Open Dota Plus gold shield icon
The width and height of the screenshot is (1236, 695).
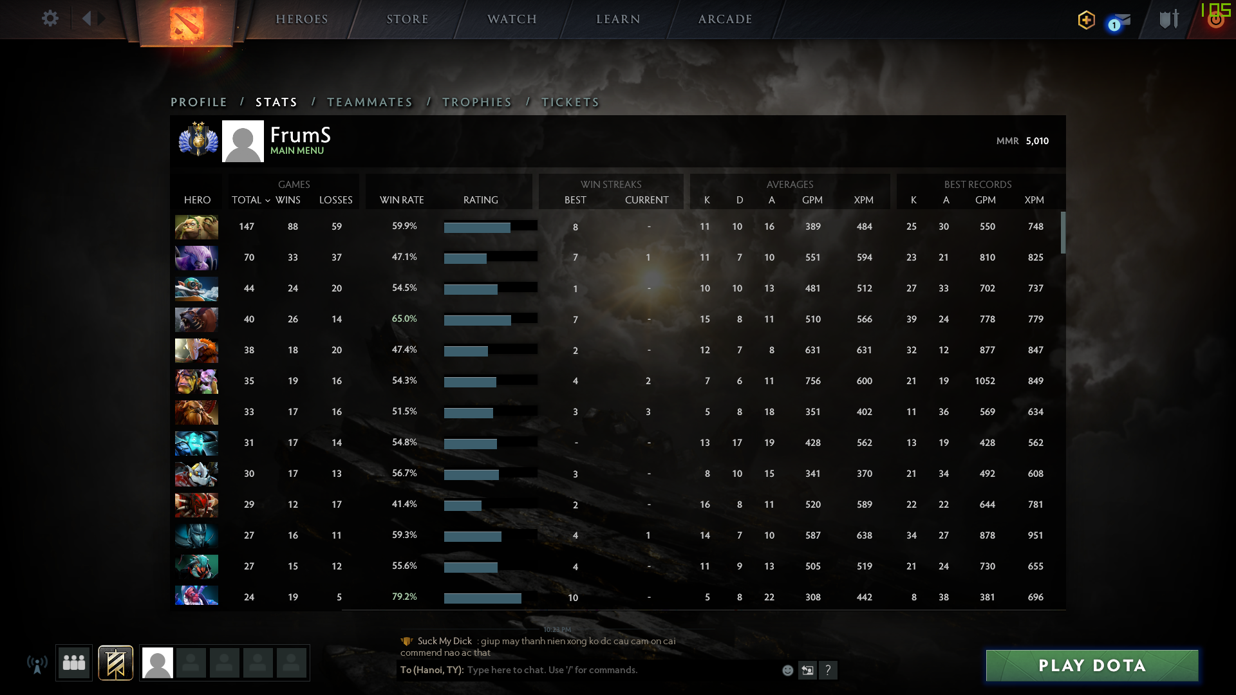(x=1087, y=20)
